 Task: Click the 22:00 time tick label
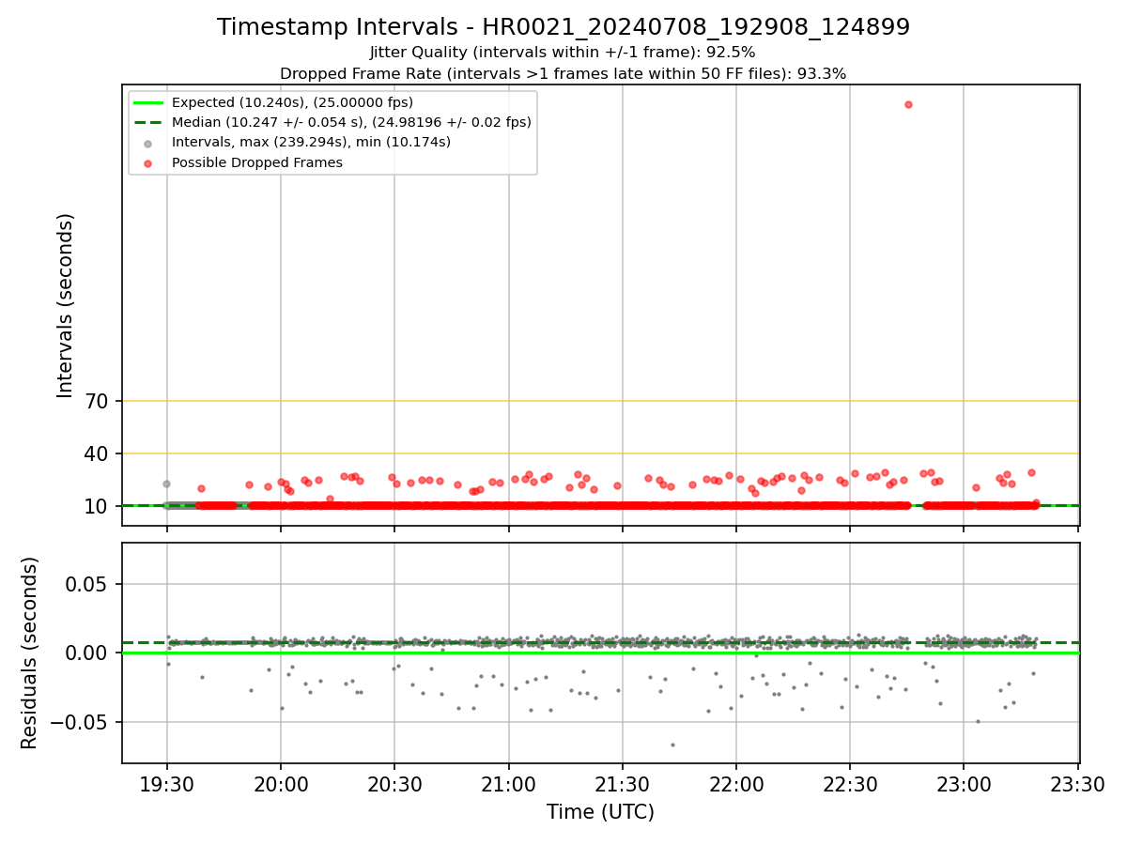(x=736, y=783)
